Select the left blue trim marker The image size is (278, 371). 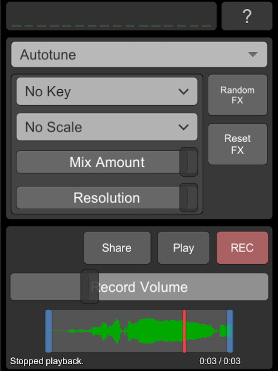[49, 331]
